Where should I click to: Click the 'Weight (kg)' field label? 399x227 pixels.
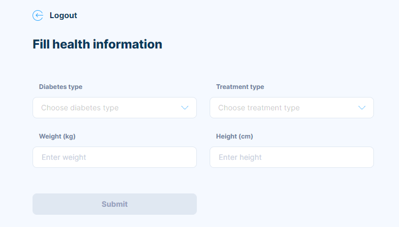57,136
